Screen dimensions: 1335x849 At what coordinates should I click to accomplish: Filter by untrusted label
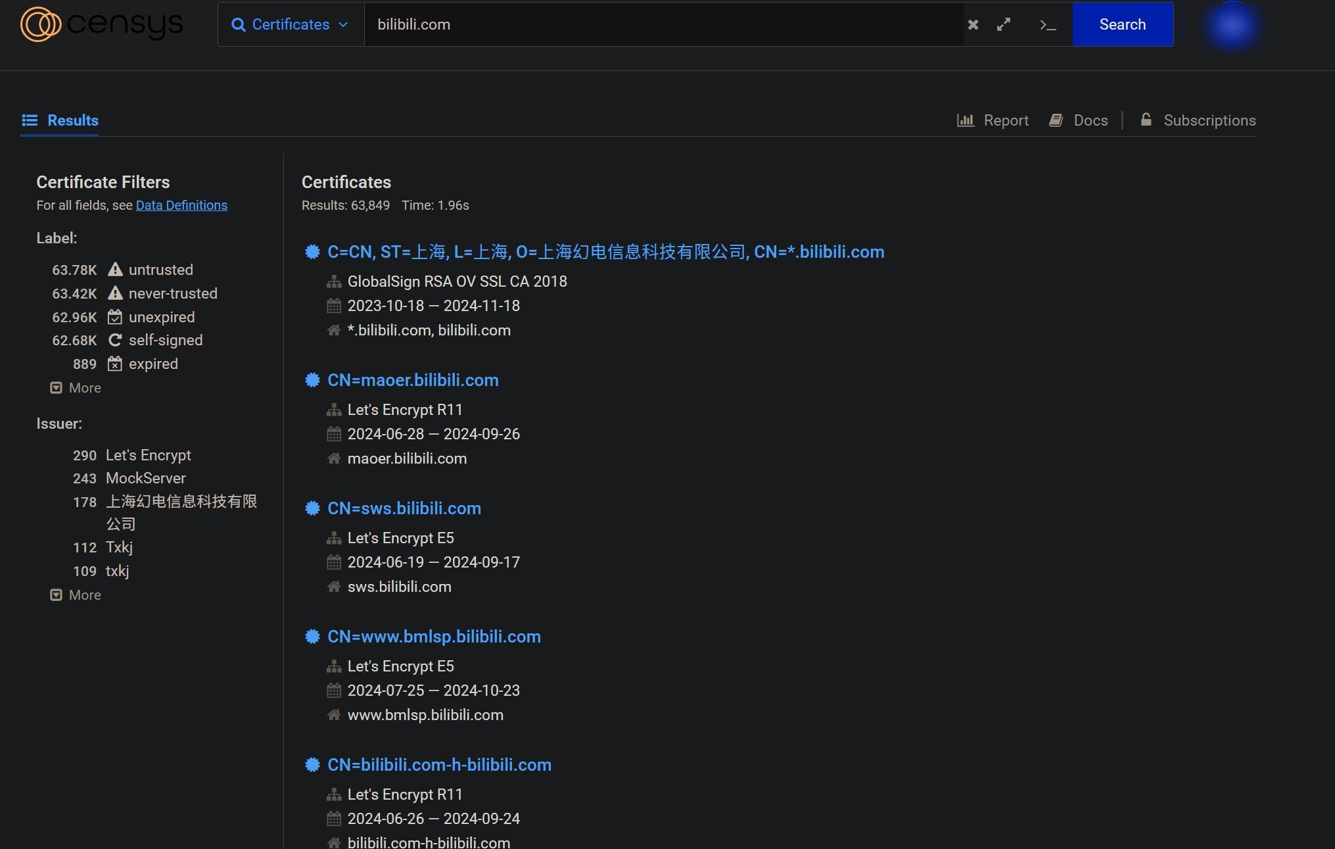pos(160,270)
